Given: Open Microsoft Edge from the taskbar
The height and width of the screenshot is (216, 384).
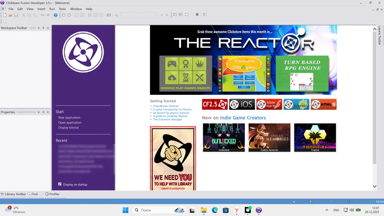Looking at the screenshot, I should (215, 210).
